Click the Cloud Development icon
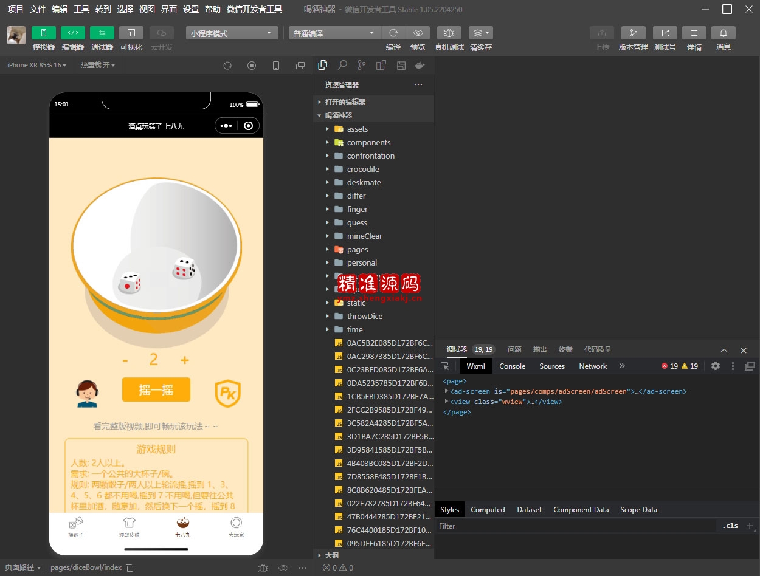 coord(162,33)
